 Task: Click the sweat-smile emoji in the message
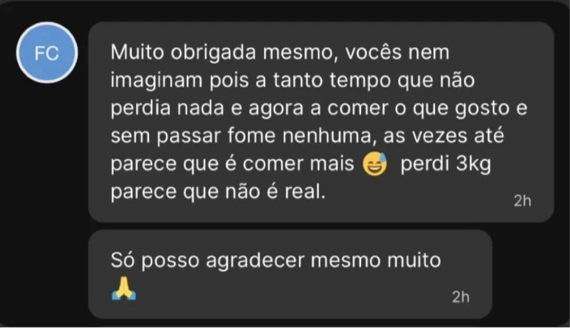coord(375,164)
